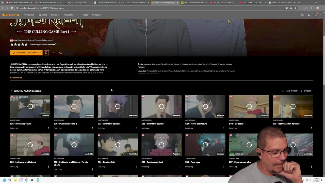325x183 pixels.
Task: Open more options for E27 Inventário oculto 3
Action: pyautogui.click(x=136, y=128)
